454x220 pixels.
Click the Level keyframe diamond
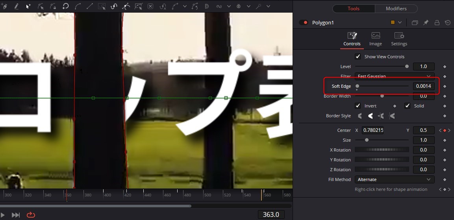(445, 67)
